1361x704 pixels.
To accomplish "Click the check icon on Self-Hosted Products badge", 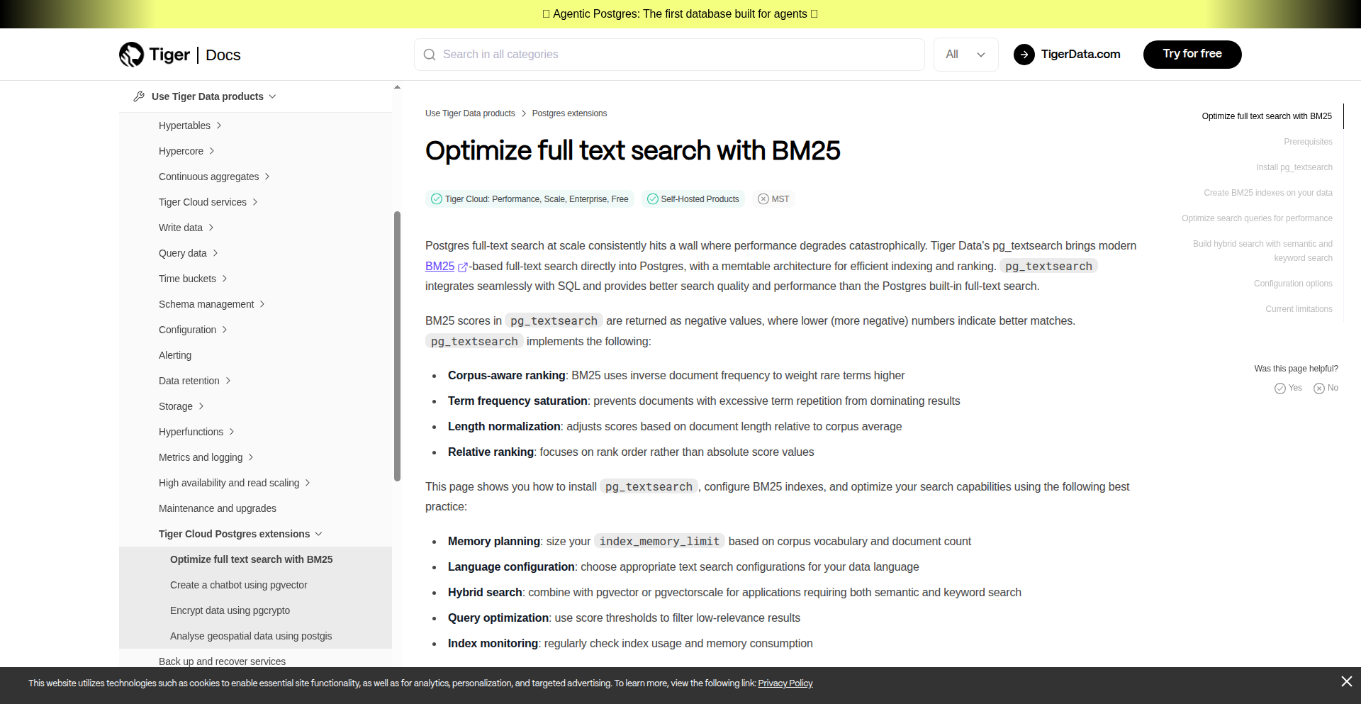I will click(652, 199).
